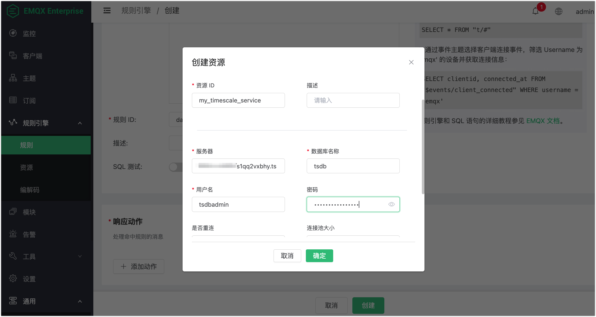Click the green 确定 confirm button
This screenshot has width=596, height=317.
(319, 256)
